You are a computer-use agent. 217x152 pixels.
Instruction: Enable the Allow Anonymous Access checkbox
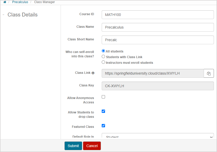tap(103, 97)
